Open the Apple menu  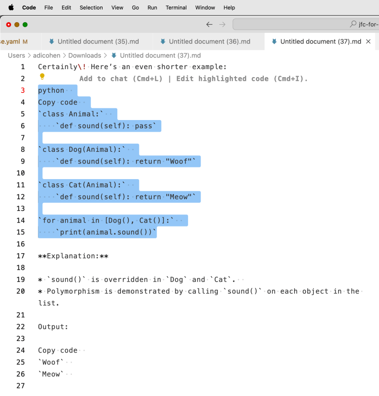click(x=11, y=8)
